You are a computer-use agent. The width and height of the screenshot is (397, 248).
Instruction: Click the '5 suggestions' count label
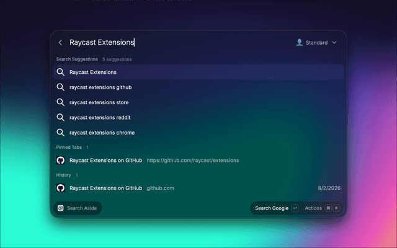[117, 60]
